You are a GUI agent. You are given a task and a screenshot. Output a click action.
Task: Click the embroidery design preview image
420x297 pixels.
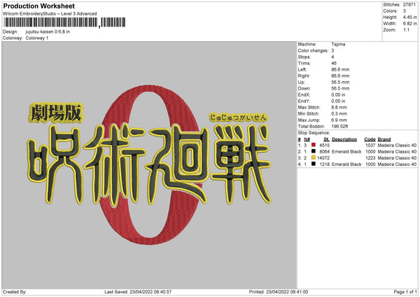pos(149,165)
